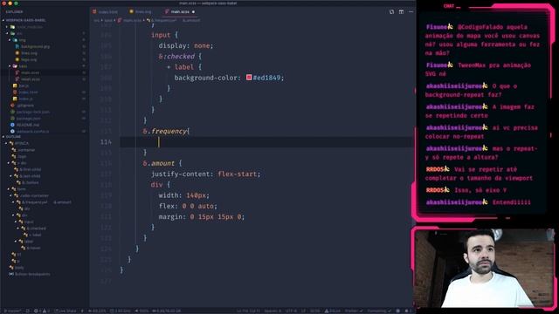Click the Split Editor icon
The height and width of the screenshot is (314, 559).
(x=401, y=11)
